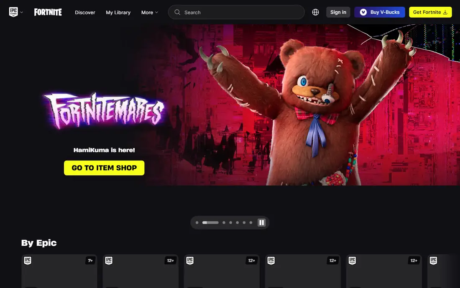Screen dimensions: 460x288
Task: Click the Sign in button
Action: pyautogui.click(x=338, y=12)
